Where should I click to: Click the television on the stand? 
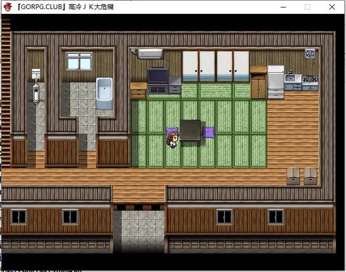(158, 76)
